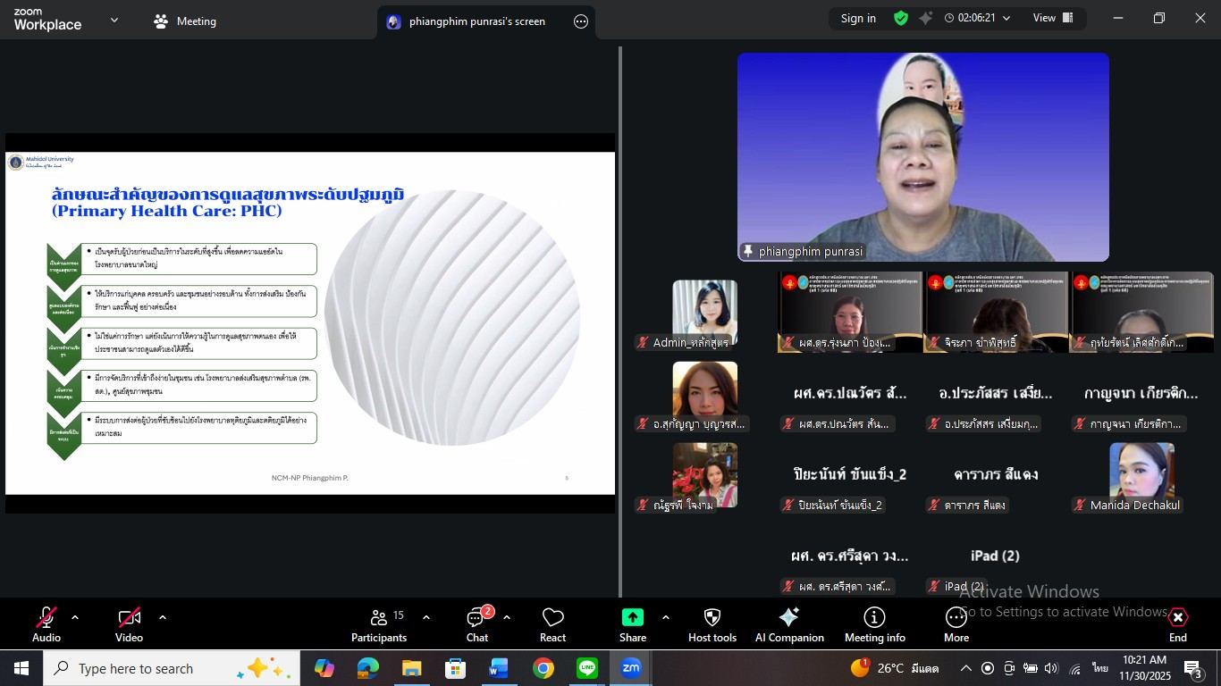The width and height of the screenshot is (1221, 686).
Task: Open the Chat panel
Action: (x=477, y=624)
